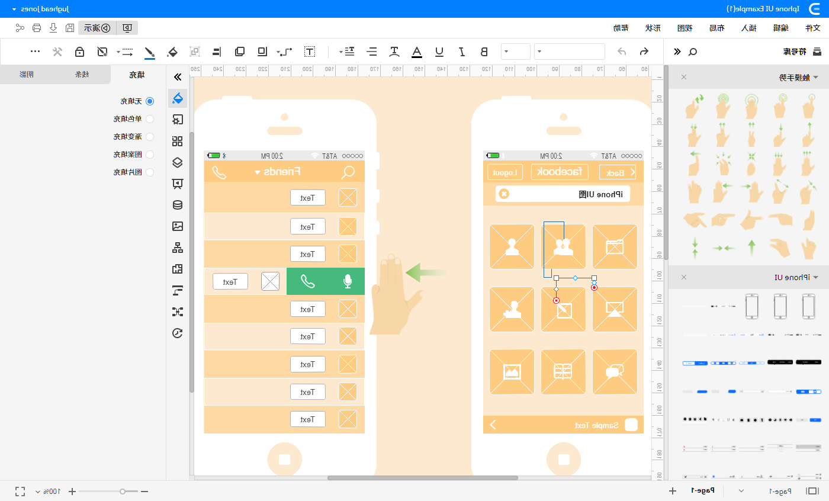Switch to the 阴影 tab
This screenshot has width=829, height=501.
click(x=27, y=75)
